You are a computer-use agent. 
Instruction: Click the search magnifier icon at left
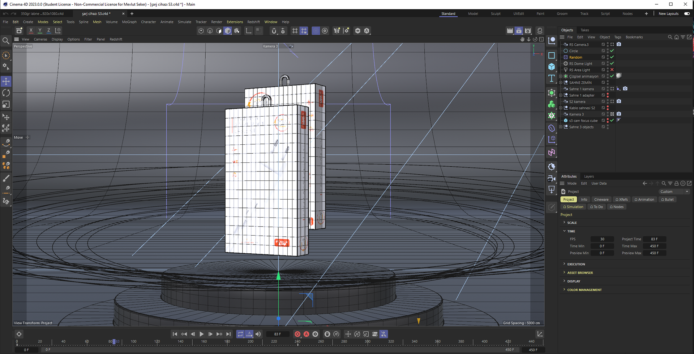(x=6, y=41)
